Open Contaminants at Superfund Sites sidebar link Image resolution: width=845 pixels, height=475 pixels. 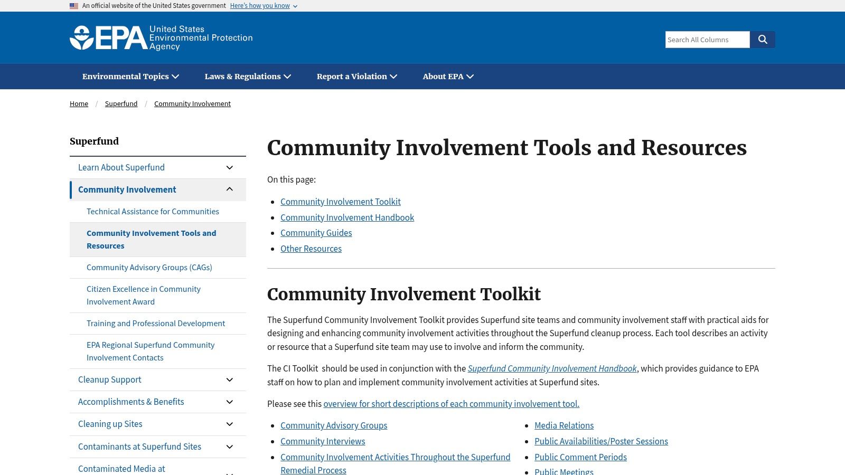coord(139,446)
